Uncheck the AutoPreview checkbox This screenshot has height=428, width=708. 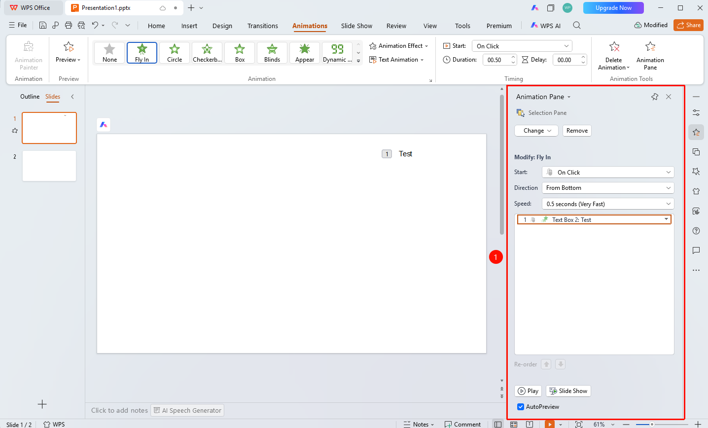pyautogui.click(x=521, y=407)
